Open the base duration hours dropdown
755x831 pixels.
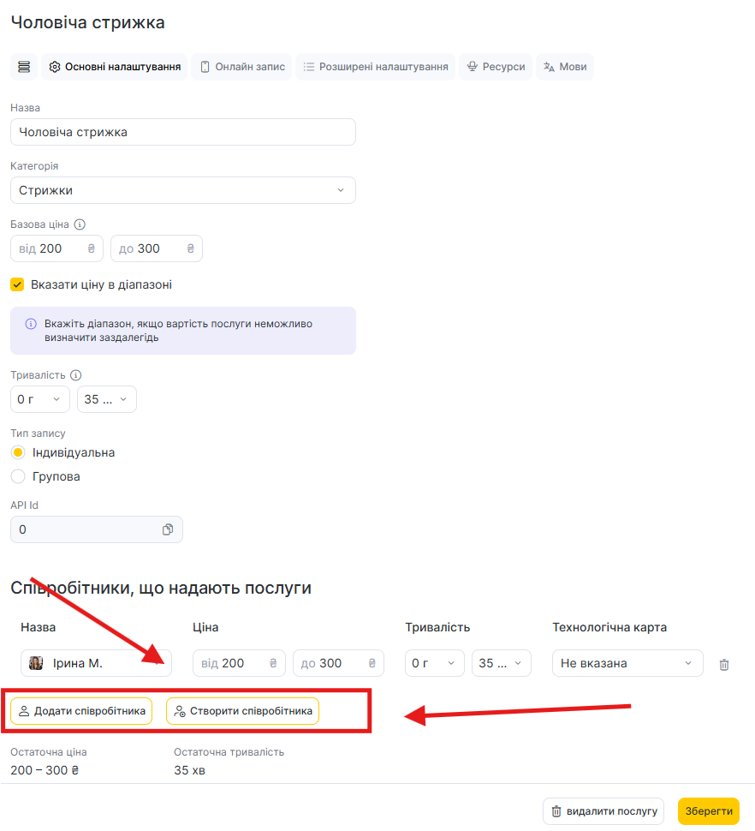click(x=39, y=399)
